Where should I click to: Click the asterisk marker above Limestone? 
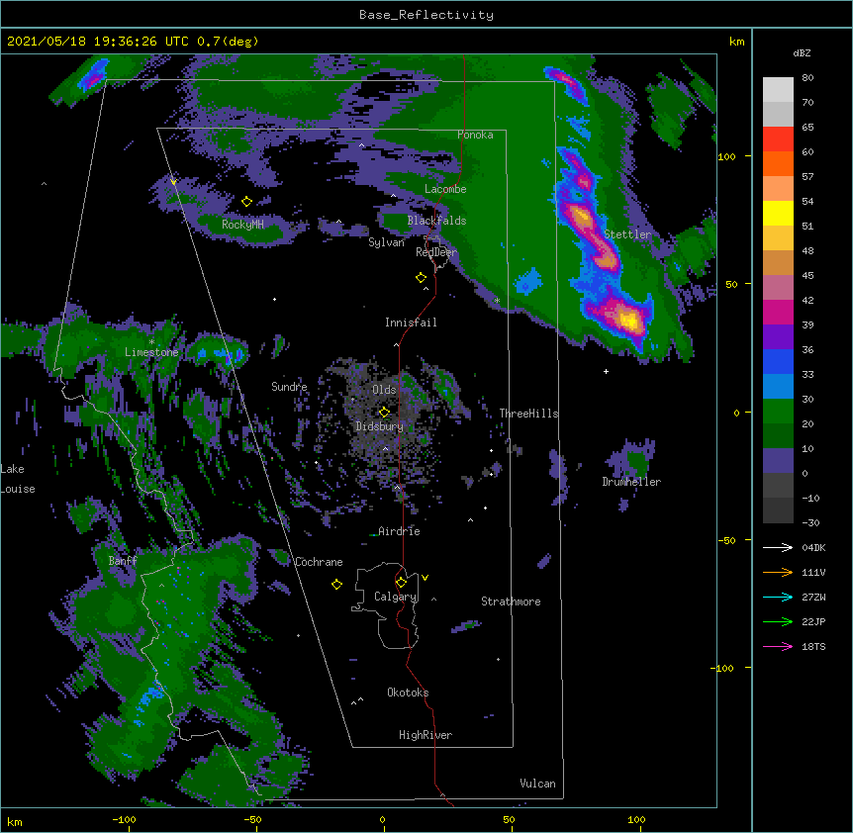pyautogui.click(x=151, y=342)
